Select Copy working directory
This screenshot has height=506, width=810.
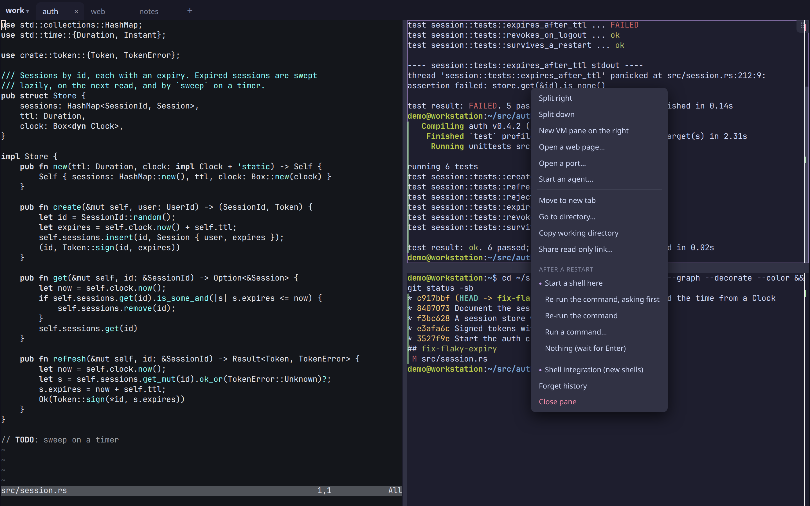[599, 233]
